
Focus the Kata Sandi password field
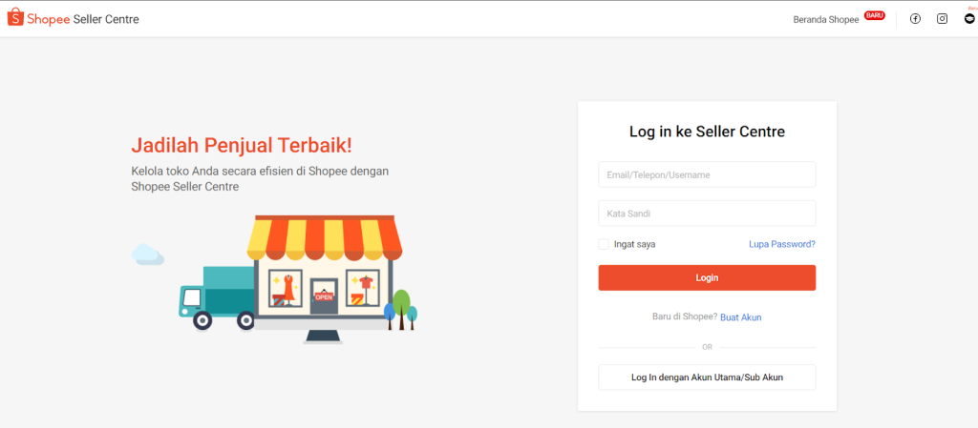point(707,214)
